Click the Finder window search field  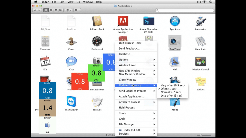click(x=185, y=10)
